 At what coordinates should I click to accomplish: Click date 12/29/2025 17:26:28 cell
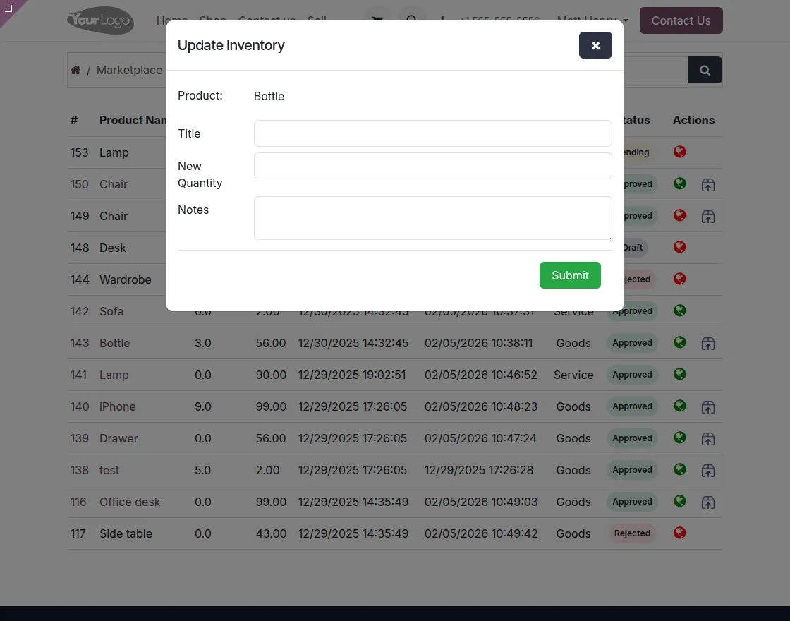point(479,470)
